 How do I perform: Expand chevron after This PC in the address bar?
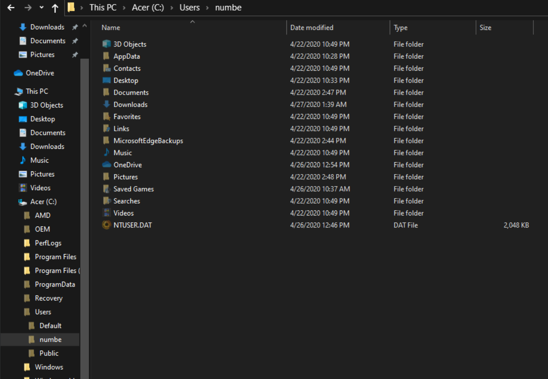pos(124,8)
